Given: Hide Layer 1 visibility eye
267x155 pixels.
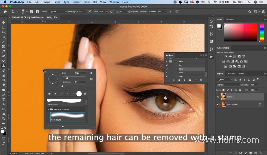Looking at the screenshot, I should [218, 97].
